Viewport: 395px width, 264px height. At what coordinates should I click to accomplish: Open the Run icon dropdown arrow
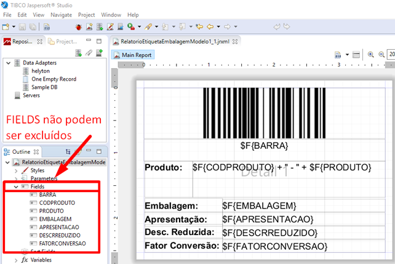(139, 26)
